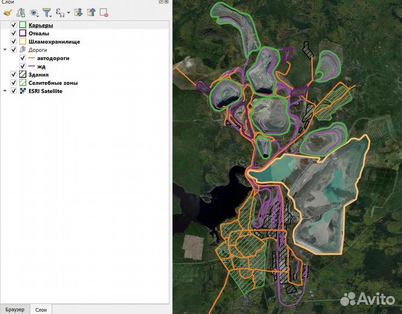
Task: Select the Здания layer name
Action: (x=38, y=74)
